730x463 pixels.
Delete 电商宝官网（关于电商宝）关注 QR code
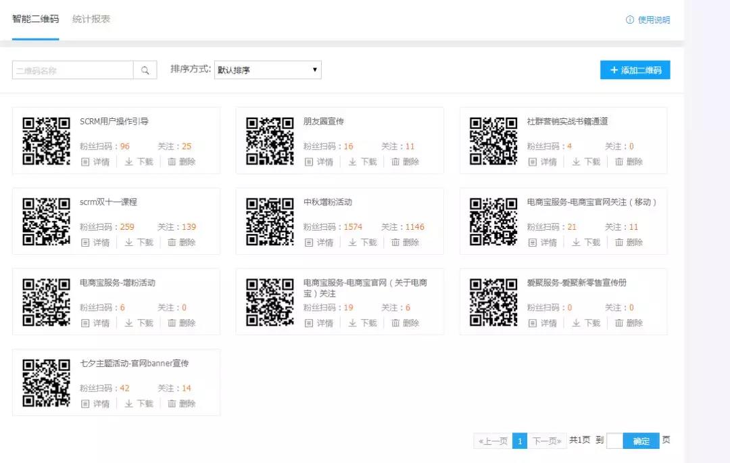coord(405,322)
